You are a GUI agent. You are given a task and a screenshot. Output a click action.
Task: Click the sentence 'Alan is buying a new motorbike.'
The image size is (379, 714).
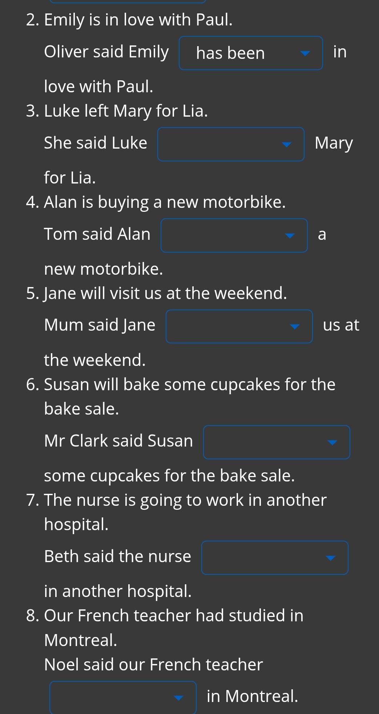tap(165, 202)
